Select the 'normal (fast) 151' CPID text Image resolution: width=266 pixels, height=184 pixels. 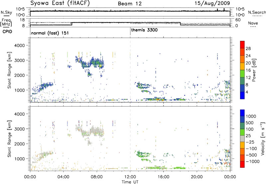pos(50,33)
